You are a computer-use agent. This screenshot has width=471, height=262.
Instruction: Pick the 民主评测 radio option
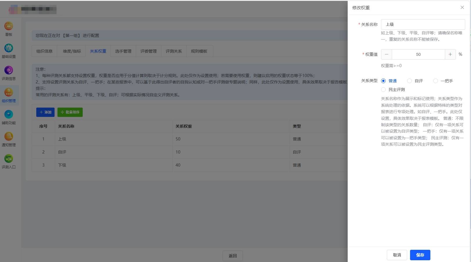[x=383, y=90]
